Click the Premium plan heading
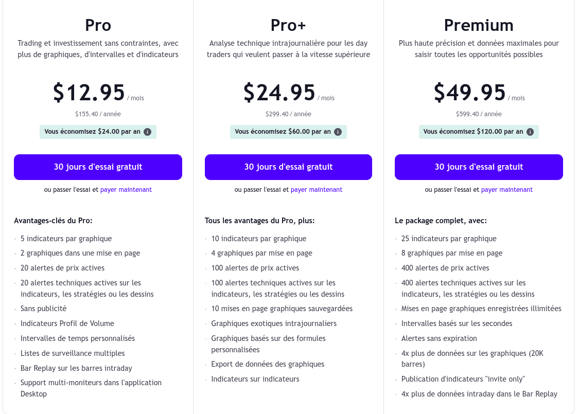Screen dimensions: 578x414 (x=479, y=25)
